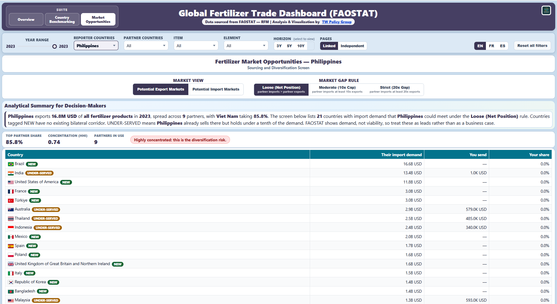This screenshot has height=304, width=557.
Task: Click the NEW badge beside Republic of Korea
Action: point(54,282)
